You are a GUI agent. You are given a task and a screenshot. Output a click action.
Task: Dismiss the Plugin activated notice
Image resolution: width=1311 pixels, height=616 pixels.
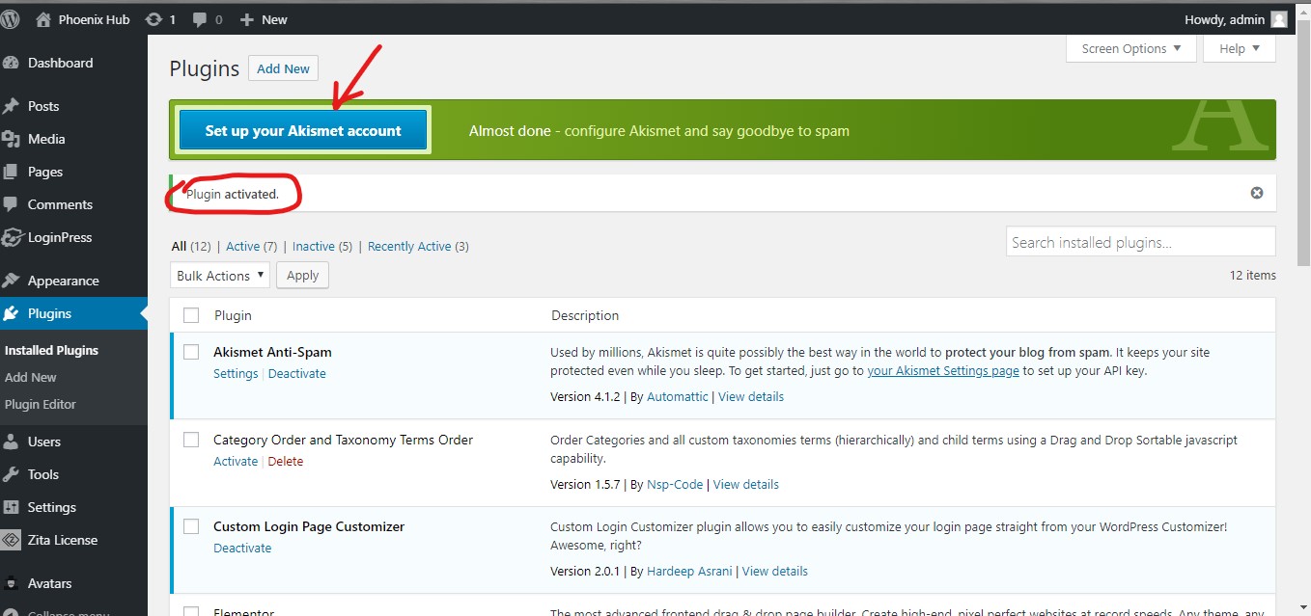(x=1257, y=193)
